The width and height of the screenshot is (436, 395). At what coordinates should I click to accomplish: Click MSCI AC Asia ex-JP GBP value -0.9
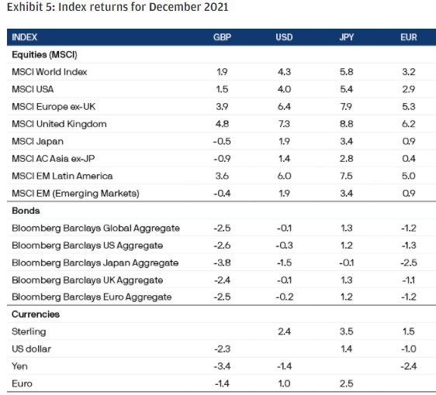(x=222, y=159)
